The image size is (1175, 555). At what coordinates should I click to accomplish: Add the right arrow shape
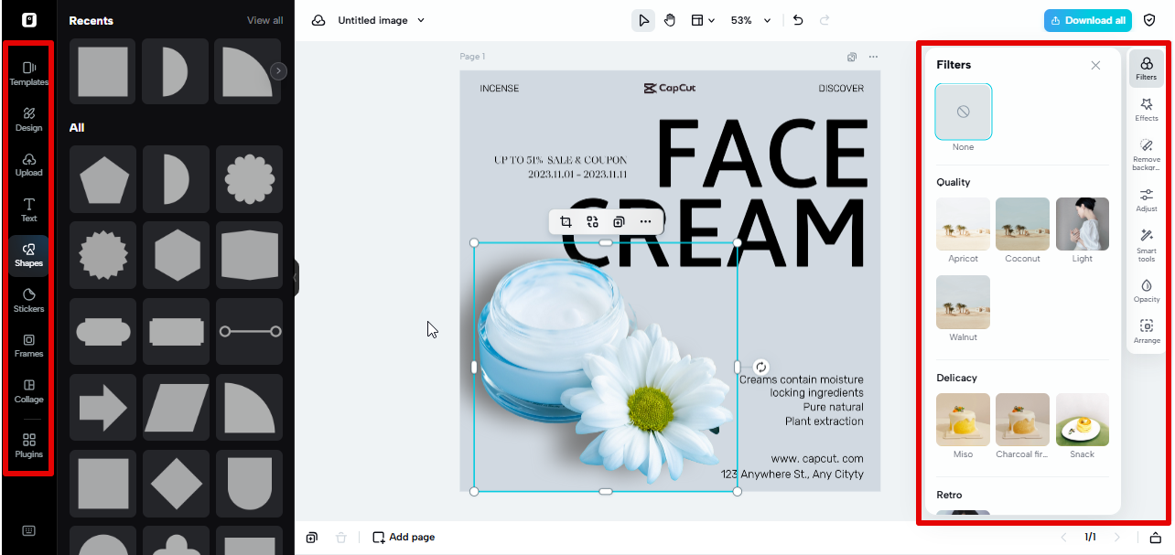(x=103, y=407)
